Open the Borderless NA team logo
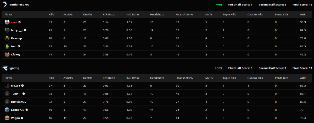Image resolution: width=314 pixels, height=123 pixels. point(4,4)
